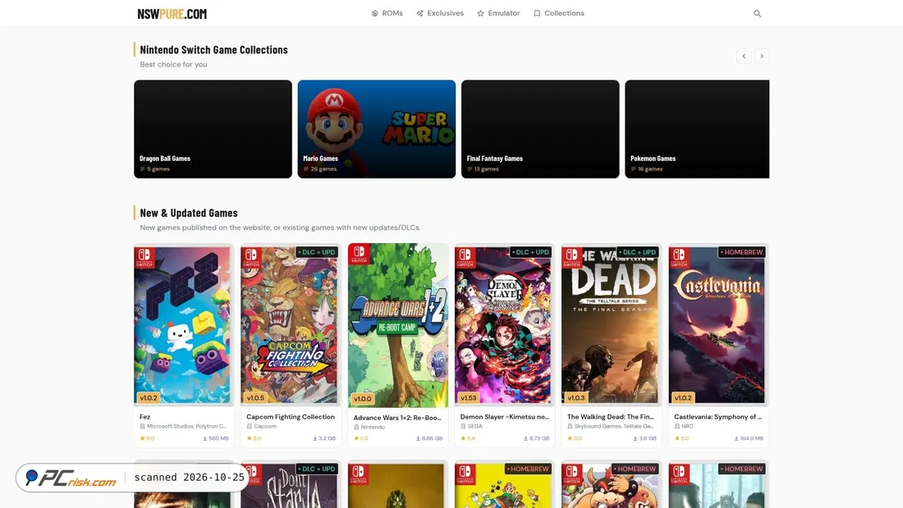Open The Walking Dead Final Season cover
This screenshot has width=903, height=508.
click(612, 326)
